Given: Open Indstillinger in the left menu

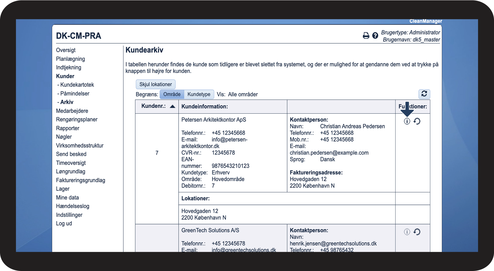Looking at the screenshot, I should 69,215.
